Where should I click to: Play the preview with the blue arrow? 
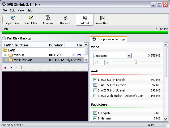[11, 67]
